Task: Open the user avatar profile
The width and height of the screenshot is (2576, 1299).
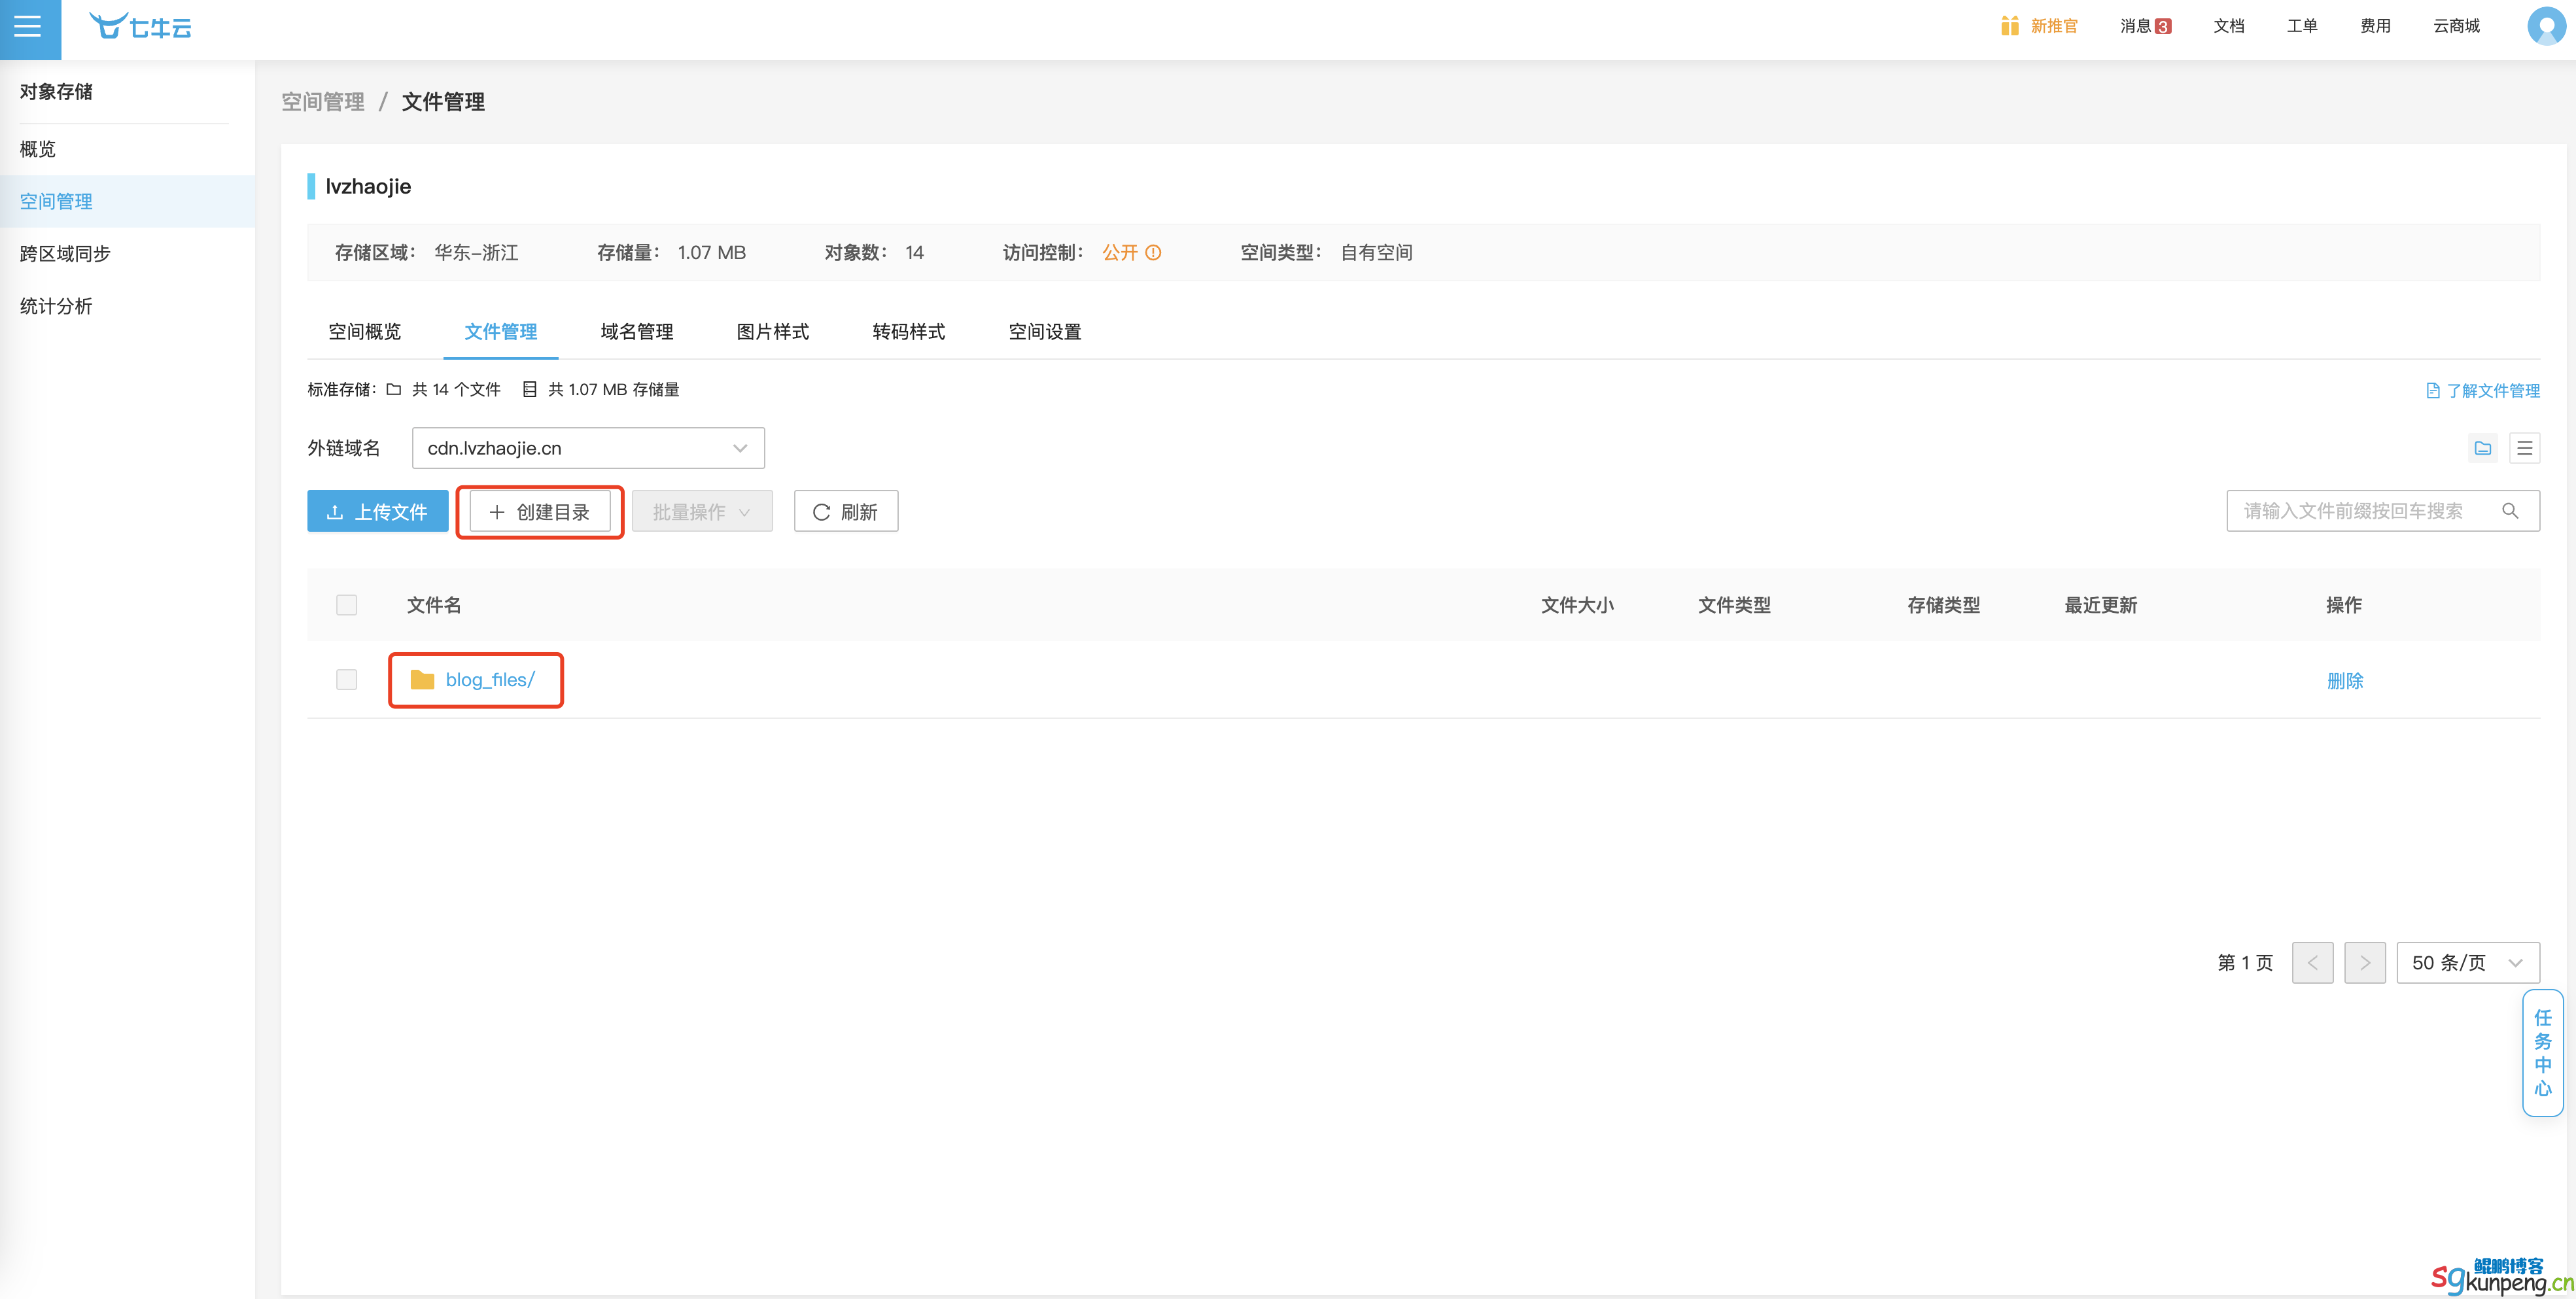Action: tap(2546, 26)
